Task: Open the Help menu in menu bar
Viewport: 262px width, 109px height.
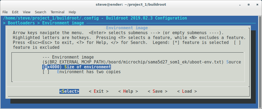Action: click(x=72, y=12)
